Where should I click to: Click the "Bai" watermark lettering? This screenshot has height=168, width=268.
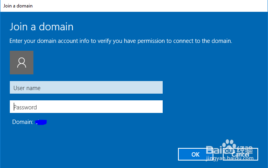213,150
